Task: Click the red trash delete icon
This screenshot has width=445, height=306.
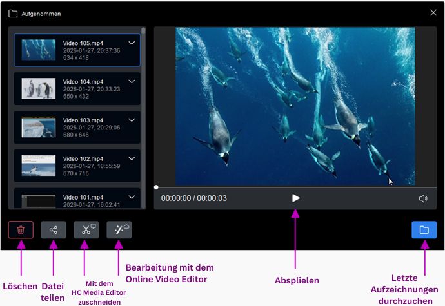Action: coord(21,230)
